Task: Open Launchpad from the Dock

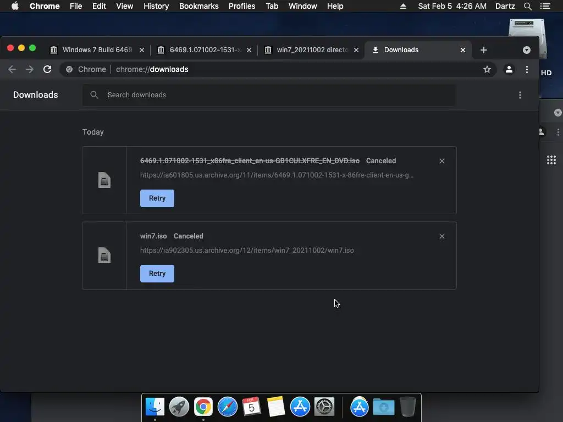Action: (x=179, y=407)
